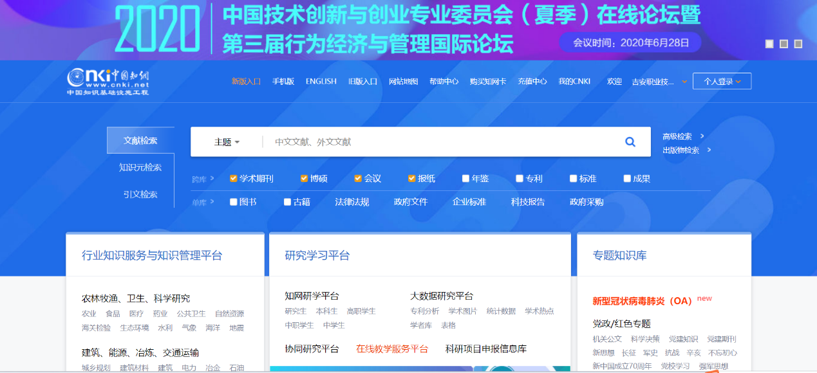
Task: Go to 充值中心
Action: [532, 82]
